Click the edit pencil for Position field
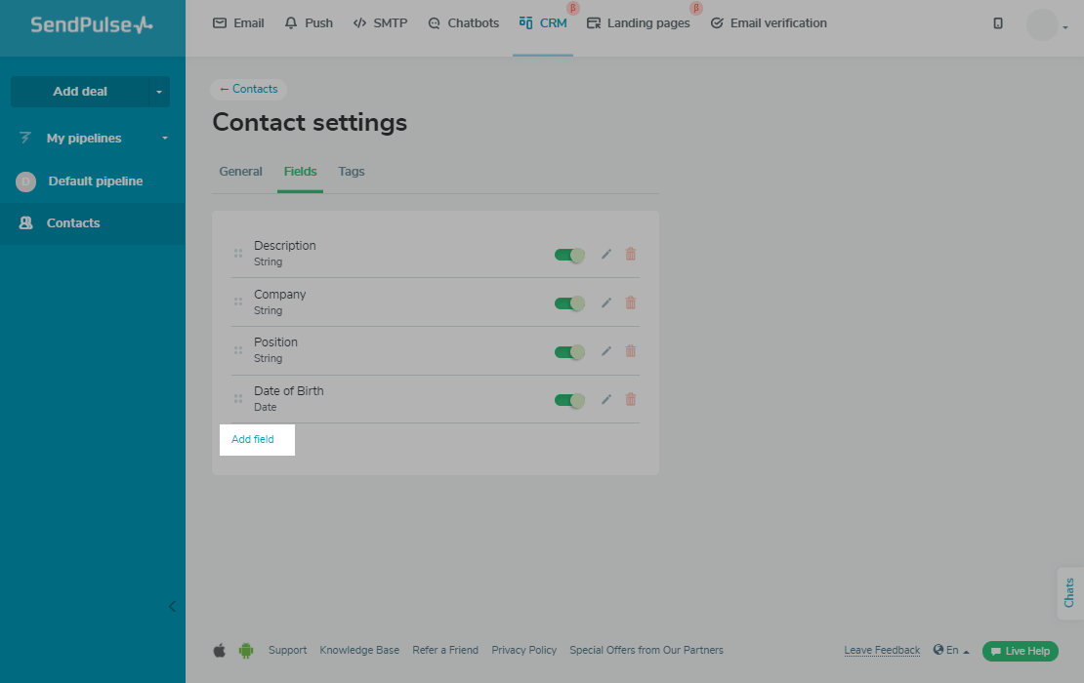 click(606, 351)
